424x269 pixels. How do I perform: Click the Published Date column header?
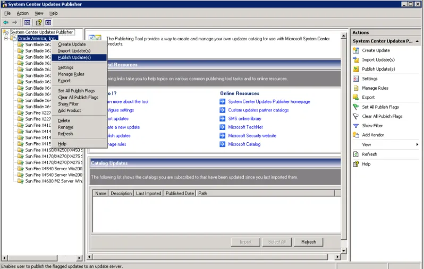(x=180, y=193)
